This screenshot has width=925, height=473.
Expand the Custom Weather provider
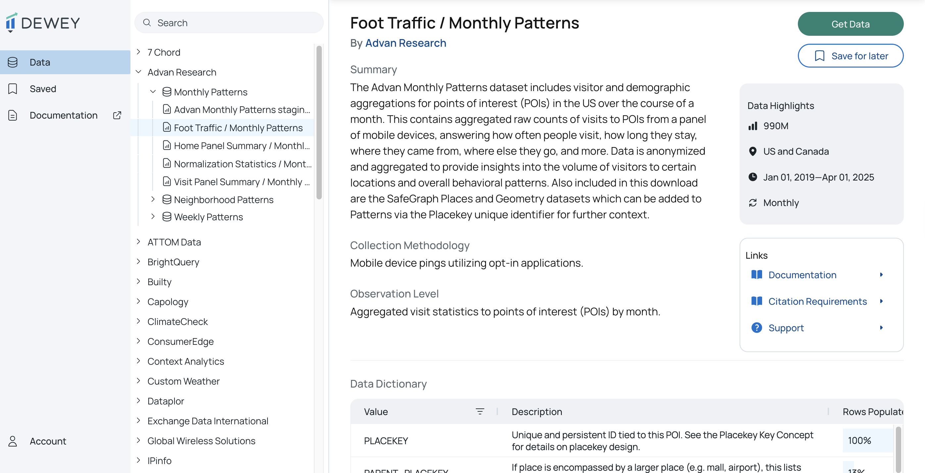tap(139, 381)
